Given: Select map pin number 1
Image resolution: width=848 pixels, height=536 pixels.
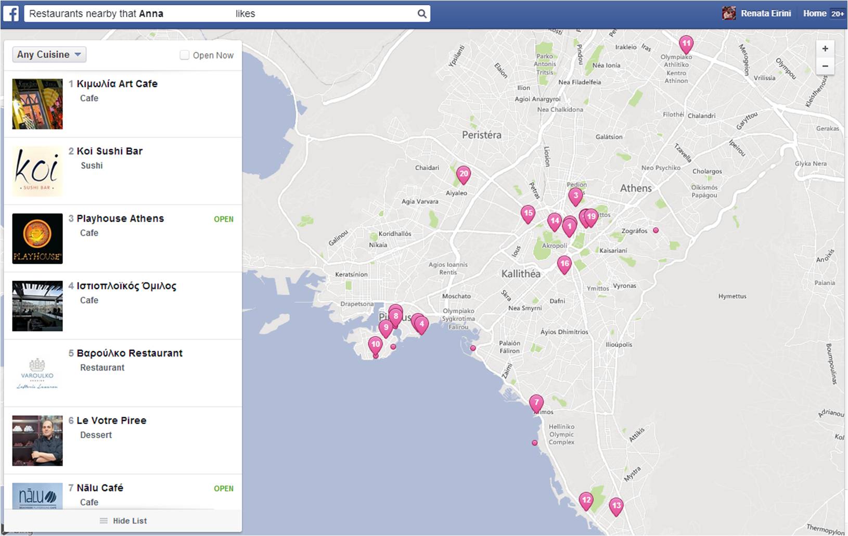Looking at the screenshot, I should pos(569,227).
